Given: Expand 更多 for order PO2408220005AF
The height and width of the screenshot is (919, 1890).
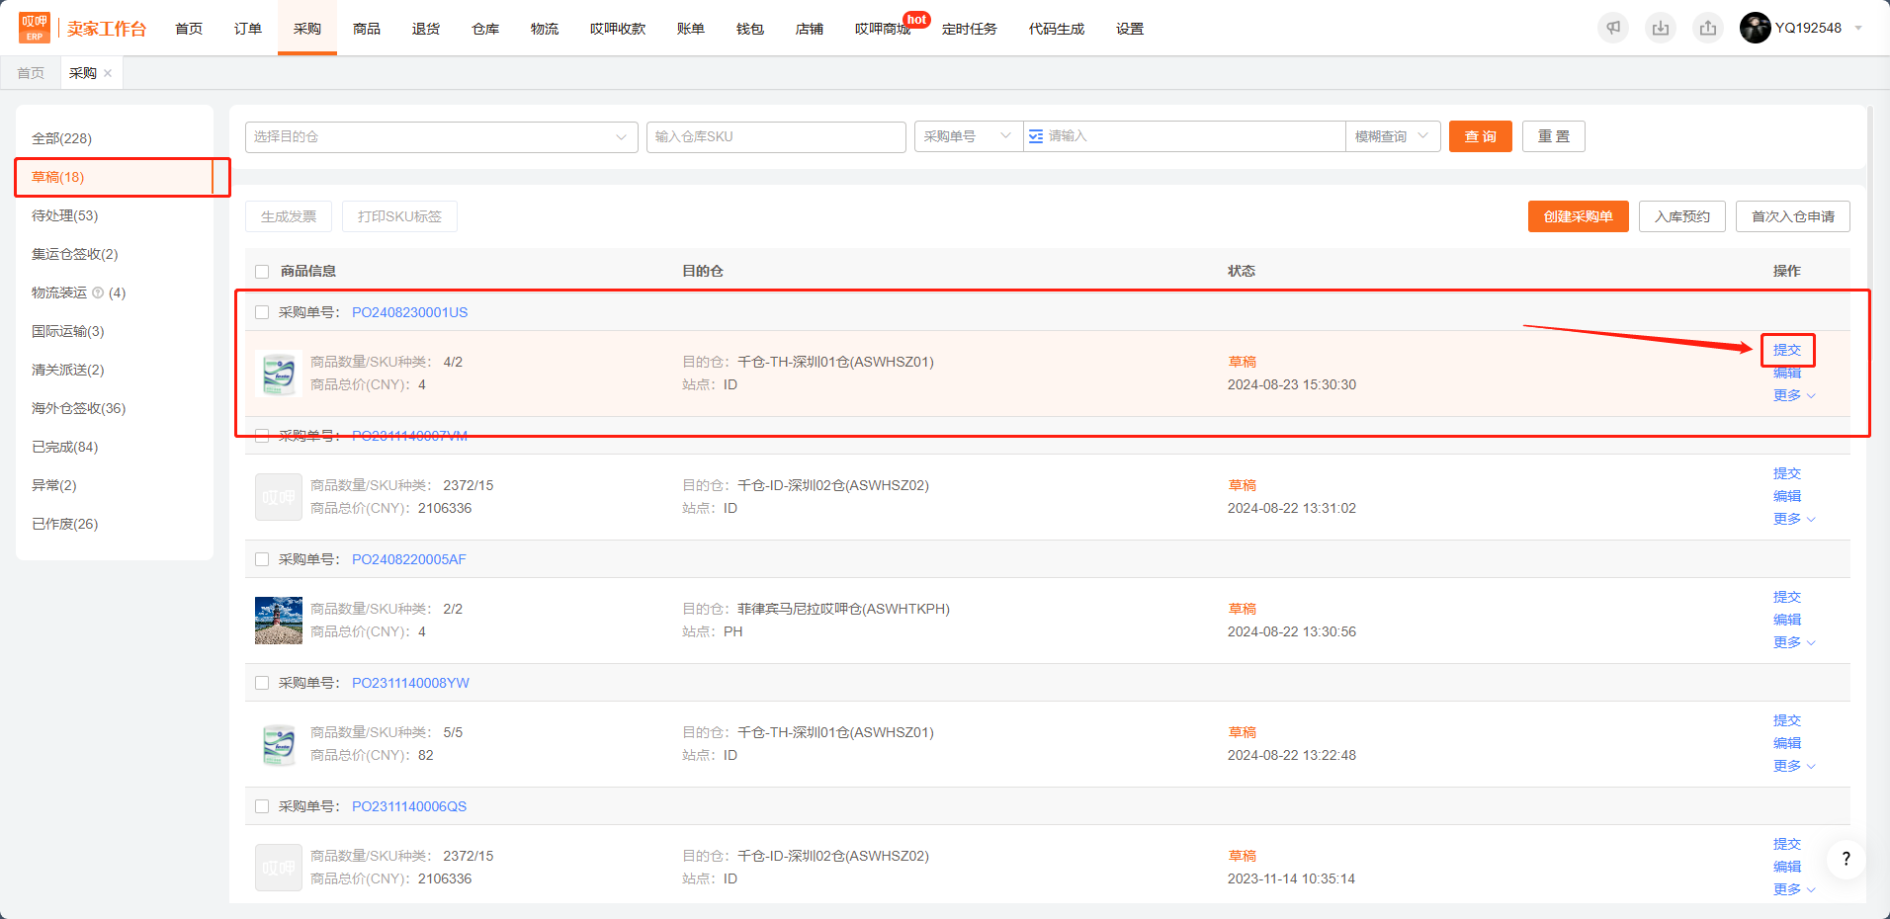Looking at the screenshot, I should (1794, 642).
